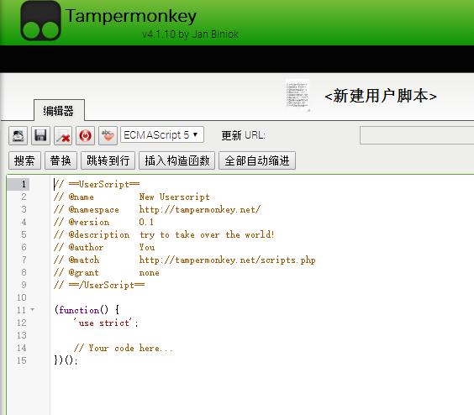Place cursor on the @name New Userscript line

(132, 197)
